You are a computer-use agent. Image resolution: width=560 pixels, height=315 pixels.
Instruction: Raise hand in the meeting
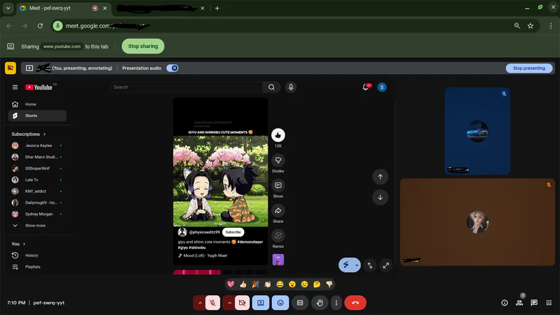[320, 303]
